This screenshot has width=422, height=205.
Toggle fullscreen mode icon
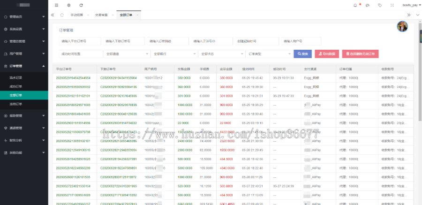pos(392,5)
